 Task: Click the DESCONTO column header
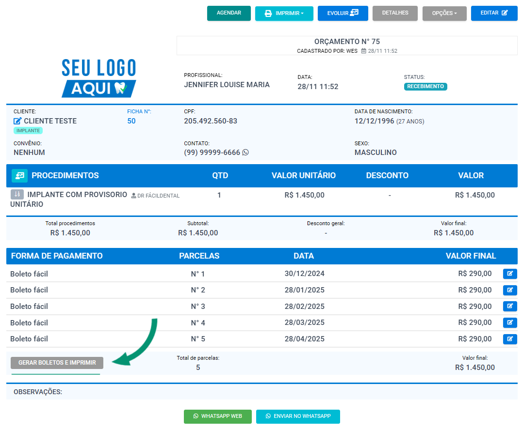point(387,175)
